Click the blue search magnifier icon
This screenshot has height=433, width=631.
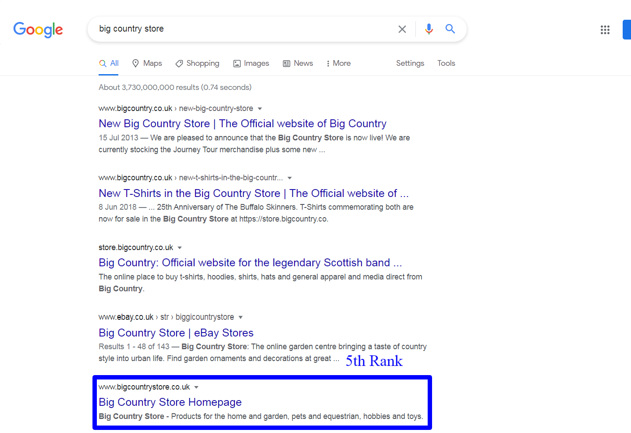[450, 29]
